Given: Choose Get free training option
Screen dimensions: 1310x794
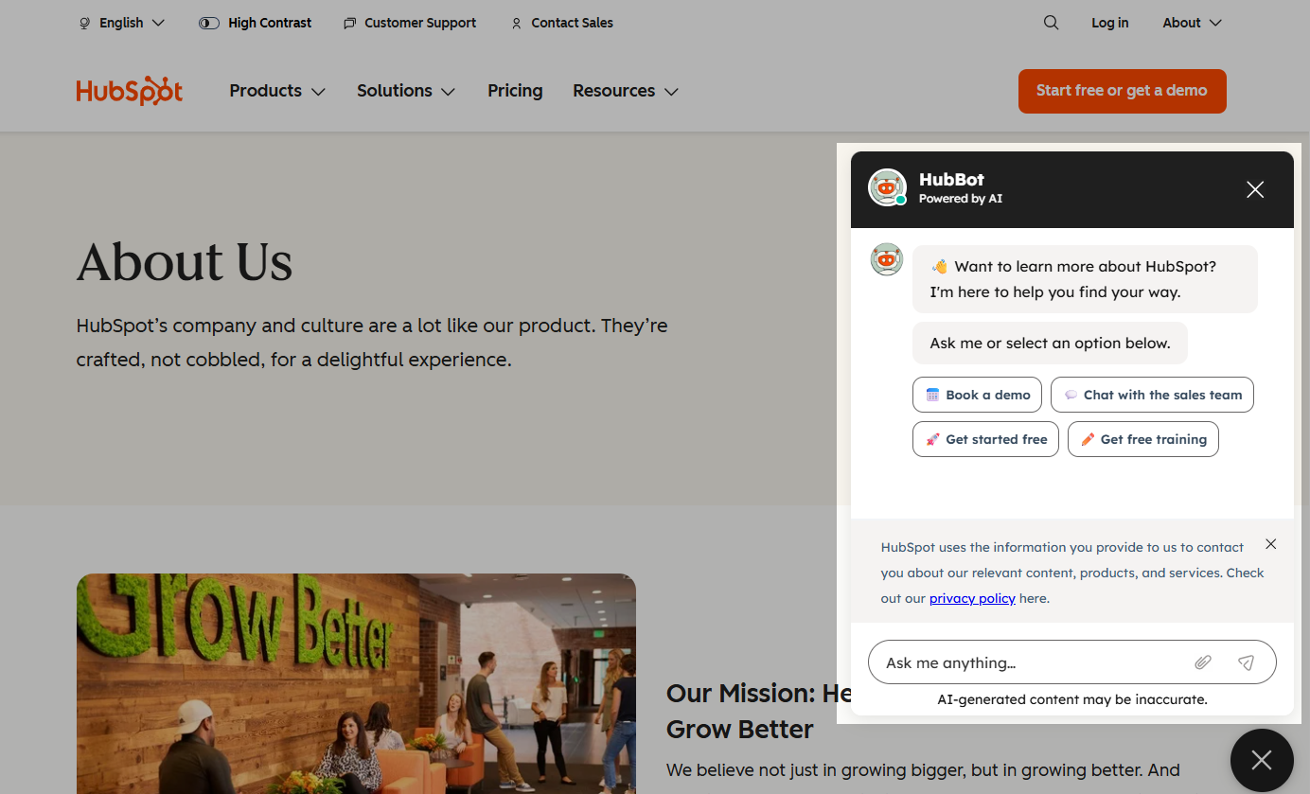Looking at the screenshot, I should [x=1142, y=439].
